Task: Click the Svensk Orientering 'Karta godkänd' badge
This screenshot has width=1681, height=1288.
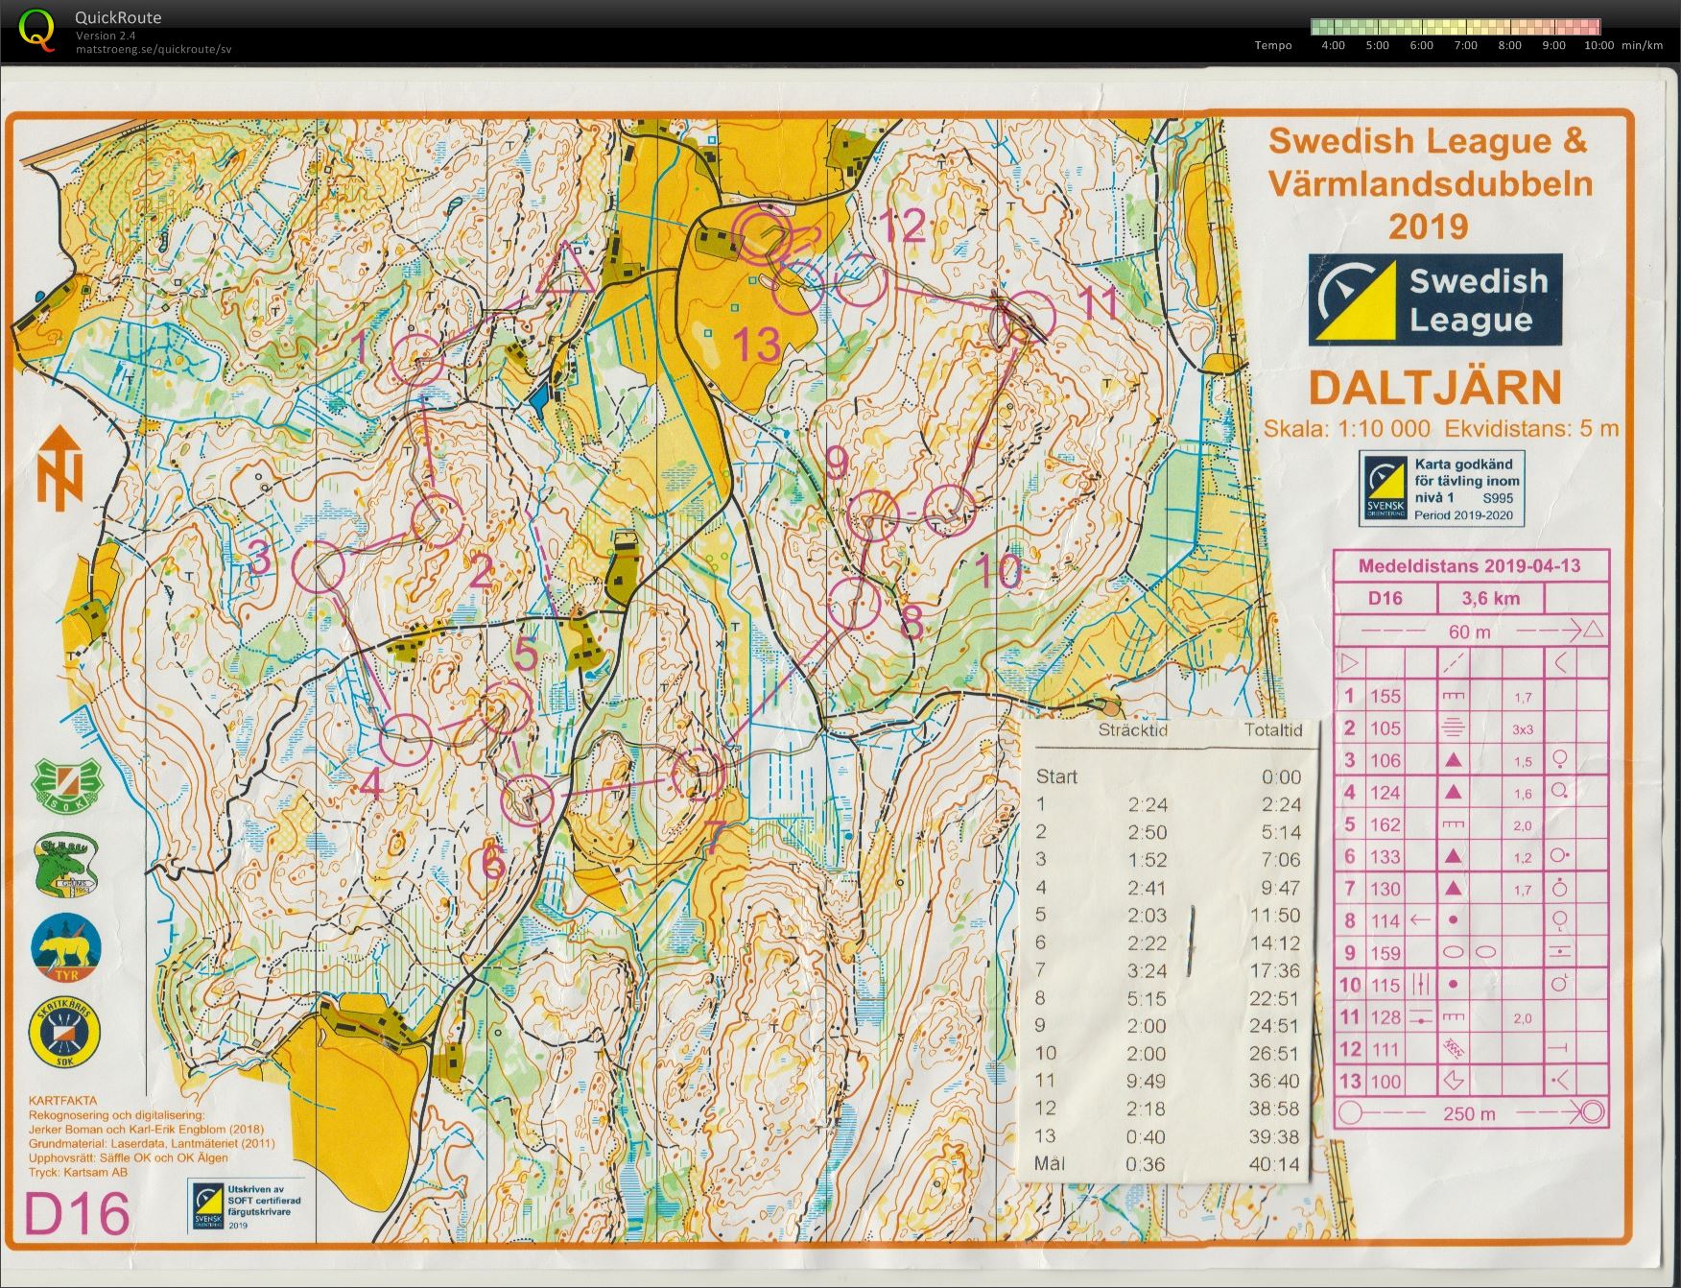Action: point(1441,489)
